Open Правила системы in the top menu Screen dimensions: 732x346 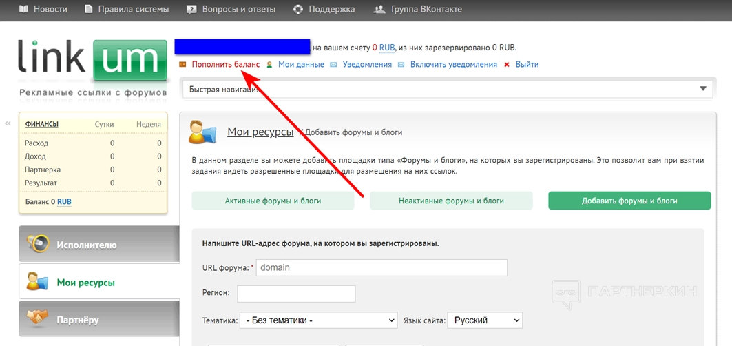[134, 10]
